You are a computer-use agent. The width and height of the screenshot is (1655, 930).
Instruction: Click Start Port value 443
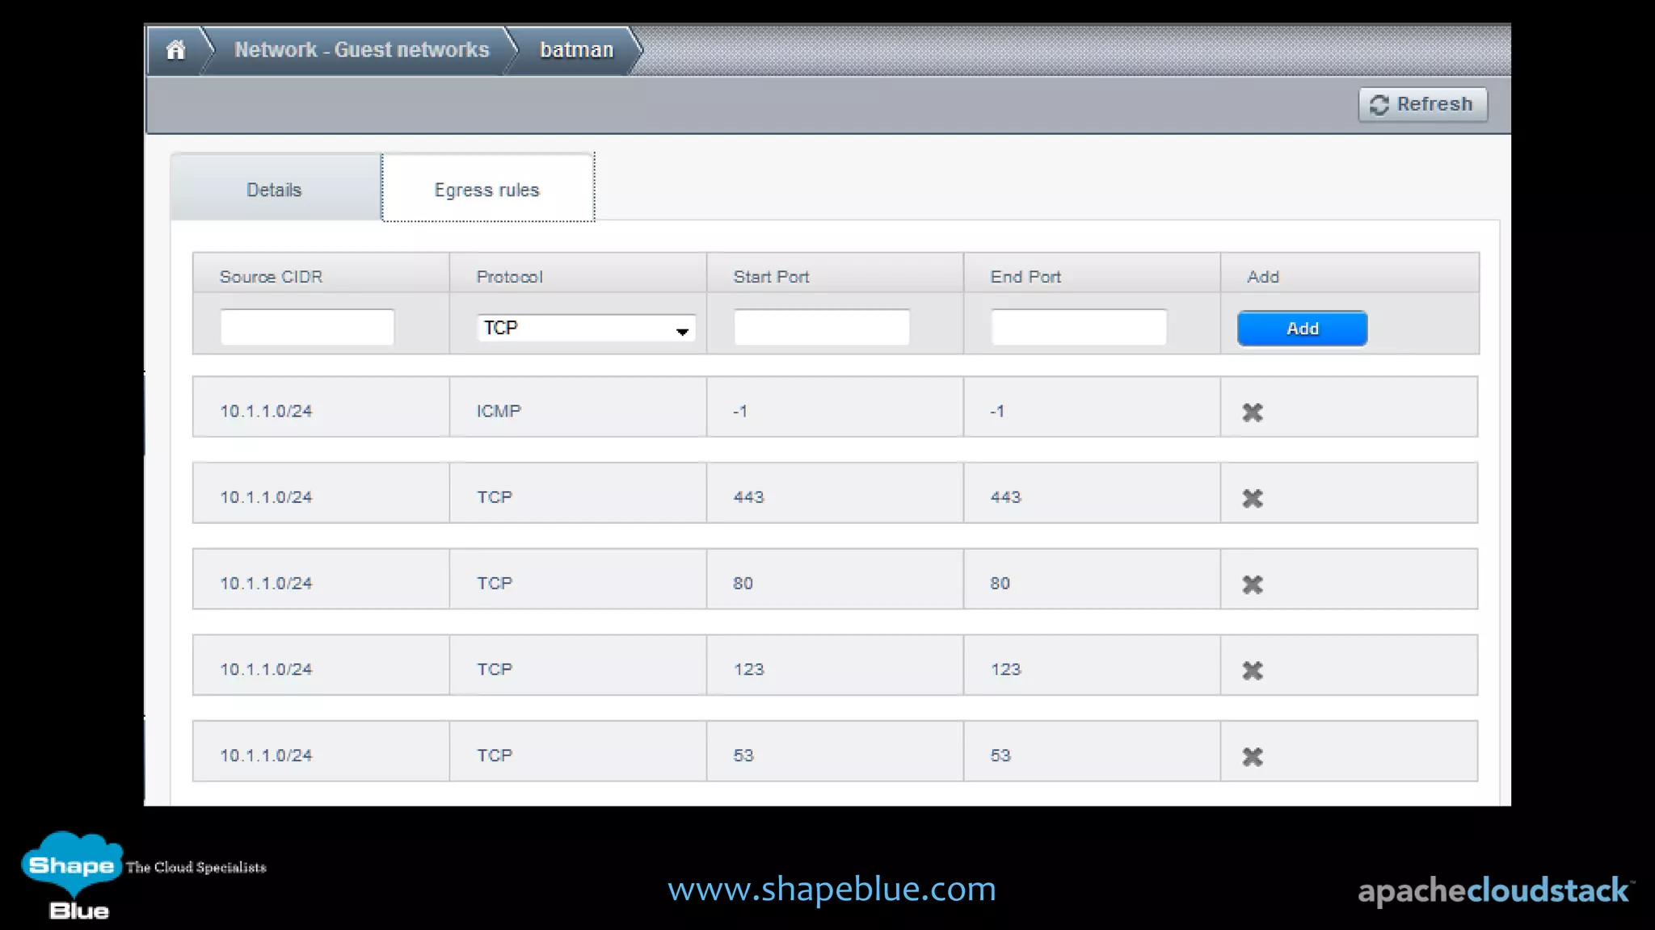coord(748,497)
